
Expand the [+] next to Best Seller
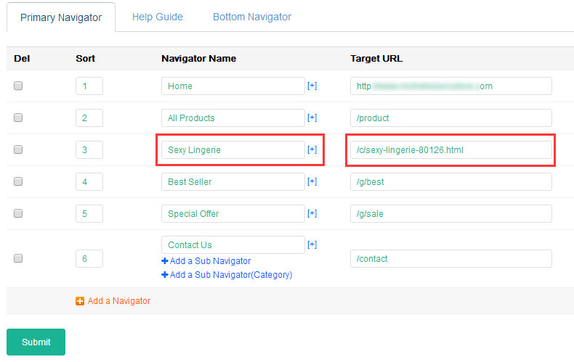pos(312,181)
